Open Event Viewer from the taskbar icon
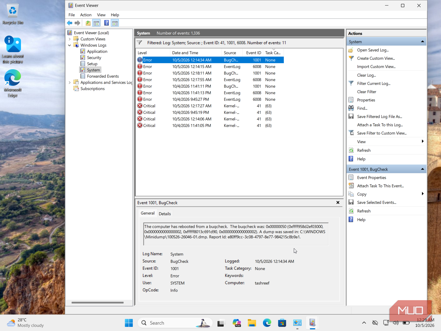 (312, 323)
